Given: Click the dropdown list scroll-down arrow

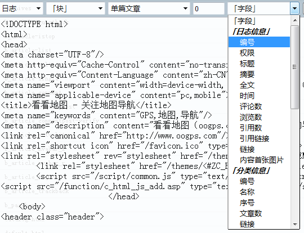Looking at the screenshot, I should (295, 225).
